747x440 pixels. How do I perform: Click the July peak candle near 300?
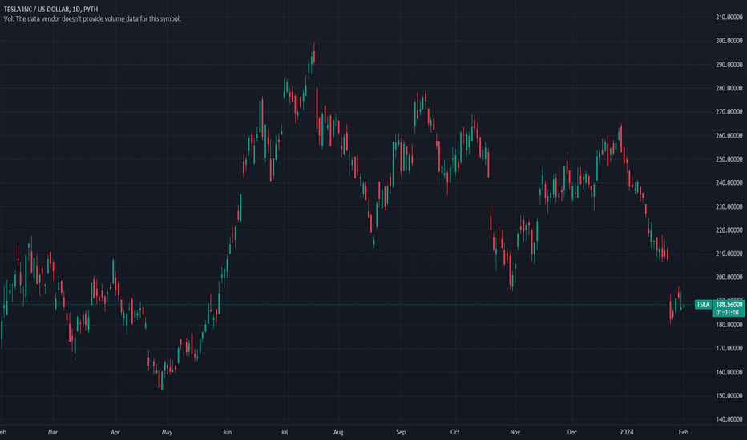pos(314,54)
